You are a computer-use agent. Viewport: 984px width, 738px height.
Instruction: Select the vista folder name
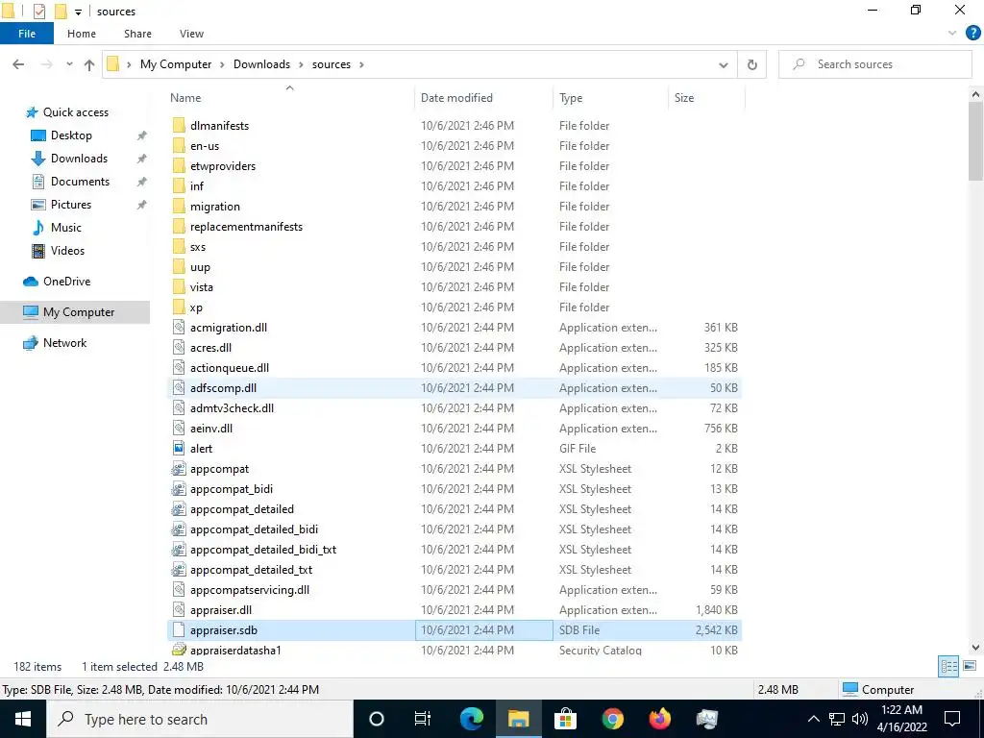point(202,287)
